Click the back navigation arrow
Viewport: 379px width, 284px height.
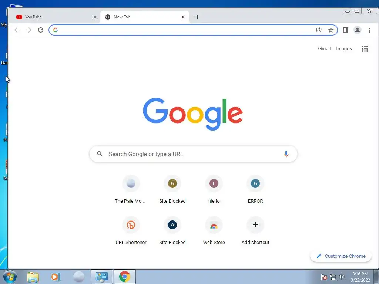tap(17, 30)
